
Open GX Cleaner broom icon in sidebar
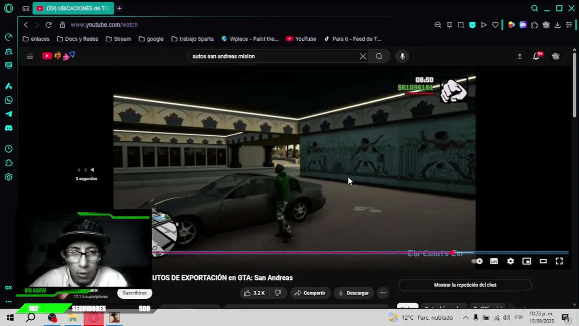tap(8, 51)
